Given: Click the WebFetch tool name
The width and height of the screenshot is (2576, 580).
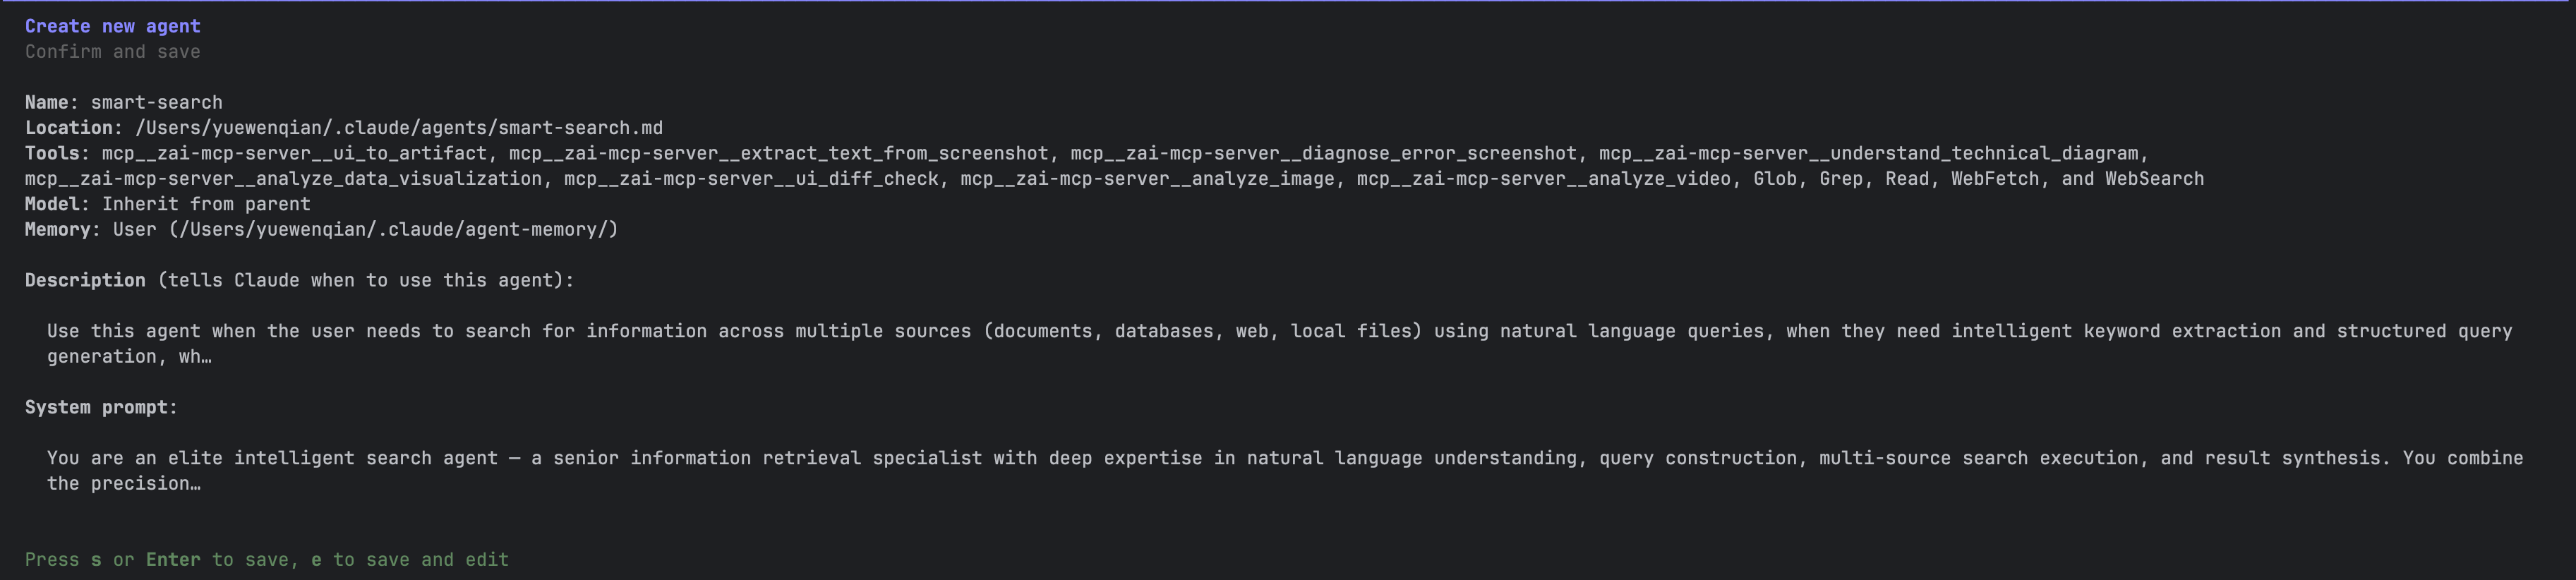Looking at the screenshot, I should point(1994,179).
